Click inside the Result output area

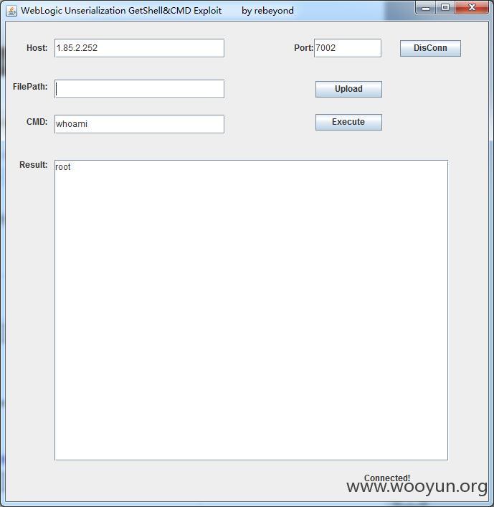[251, 310]
